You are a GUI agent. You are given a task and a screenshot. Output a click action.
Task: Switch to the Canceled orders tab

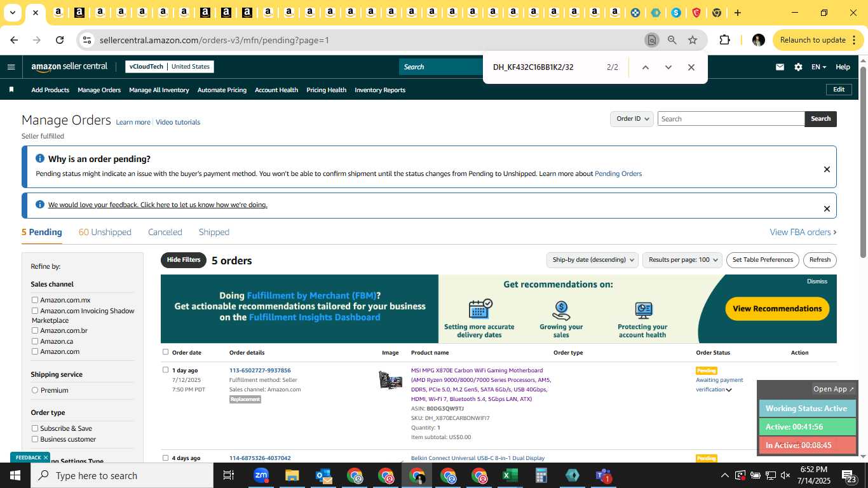(x=165, y=232)
